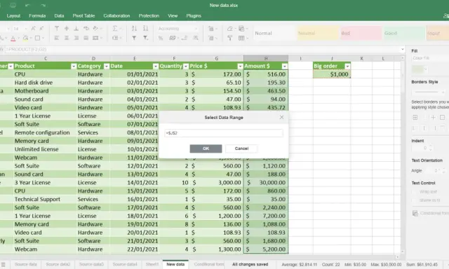Open Plugins tab
Image resolution: width=449 pixels, height=269 pixels.
pos(194,15)
